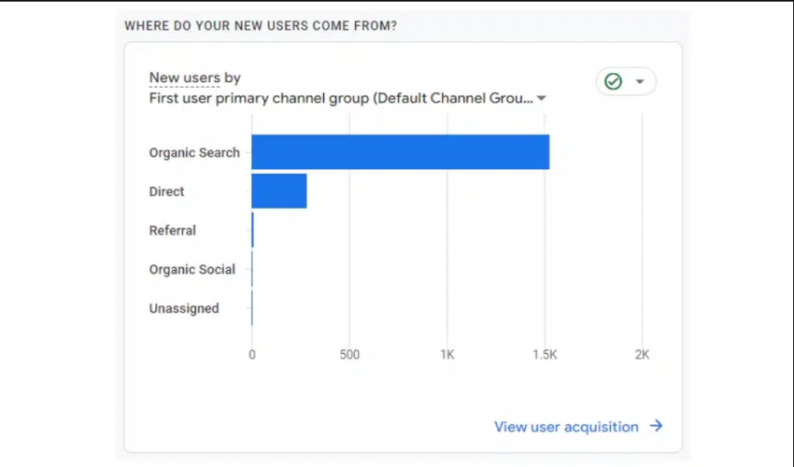Viewport: 794px width, 467px height.
Task: Select the Organic Social channel label
Action: [191, 269]
